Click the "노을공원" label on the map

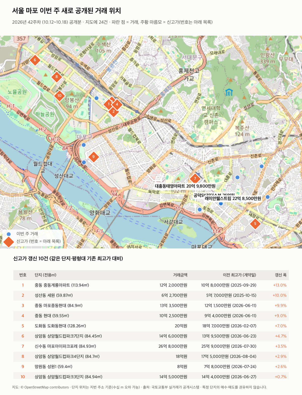point(17,92)
